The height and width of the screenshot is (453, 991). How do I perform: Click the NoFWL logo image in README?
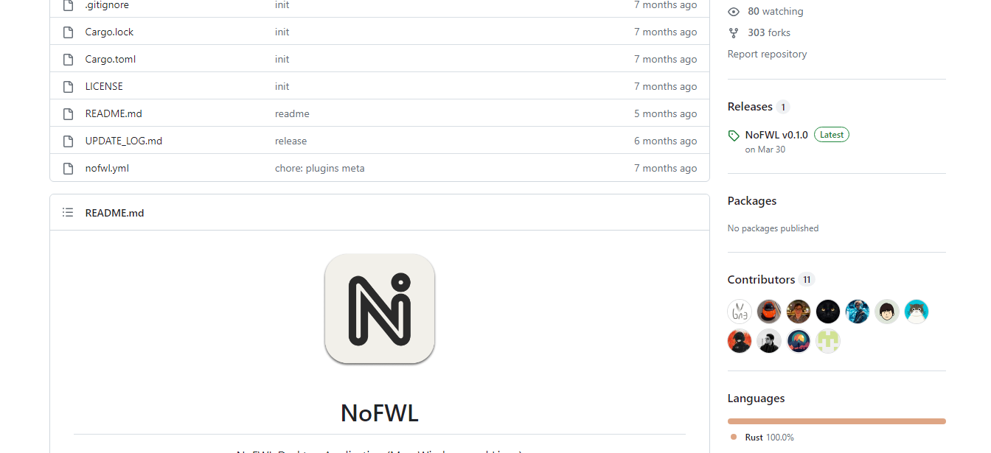click(x=380, y=309)
